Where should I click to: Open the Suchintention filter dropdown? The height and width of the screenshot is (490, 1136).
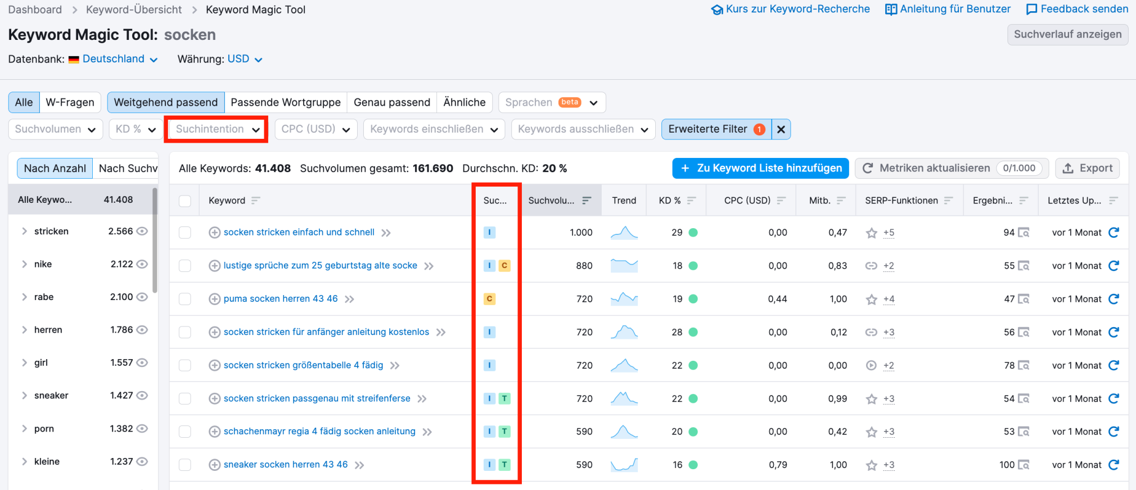pyautogui.click(x=218, y=129)
